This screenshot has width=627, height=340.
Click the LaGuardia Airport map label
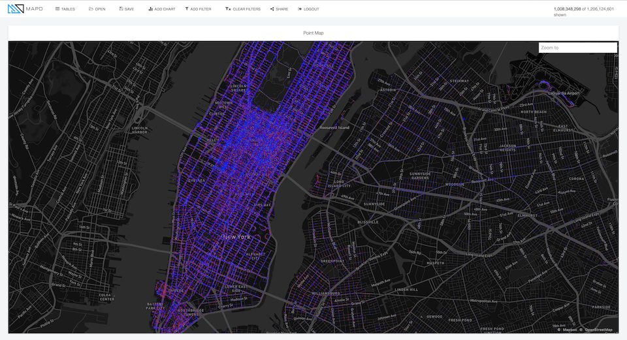[x=564, y=93]
